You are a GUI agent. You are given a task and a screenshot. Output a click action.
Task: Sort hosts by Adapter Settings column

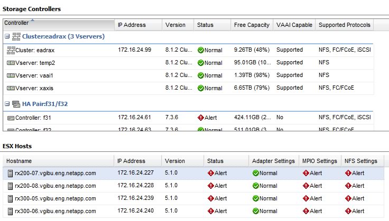point(273,161)
